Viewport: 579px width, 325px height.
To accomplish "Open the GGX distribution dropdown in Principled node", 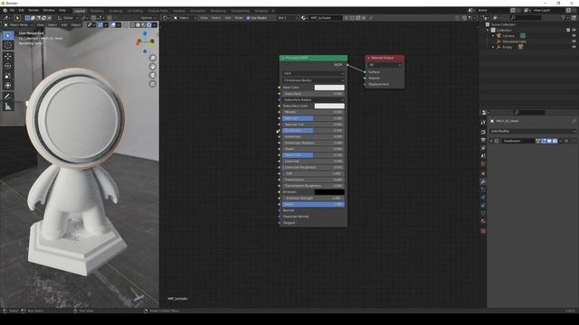I will click(x=313, y=74).
